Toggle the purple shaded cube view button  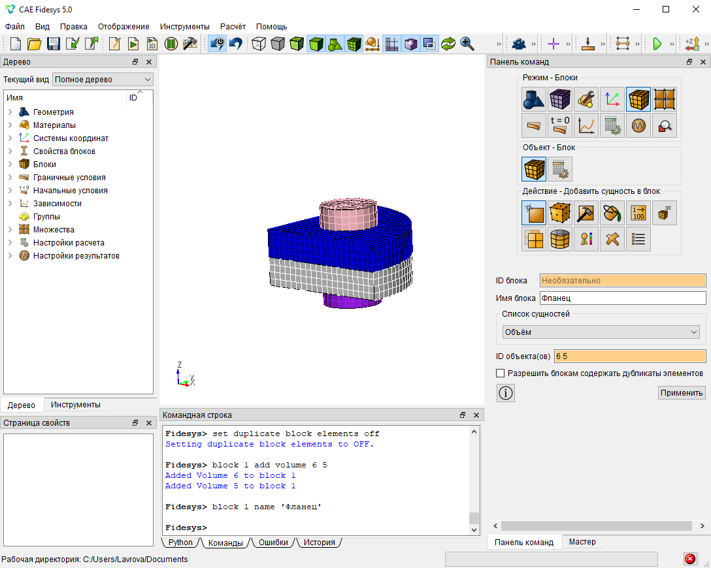click(410, 44)
